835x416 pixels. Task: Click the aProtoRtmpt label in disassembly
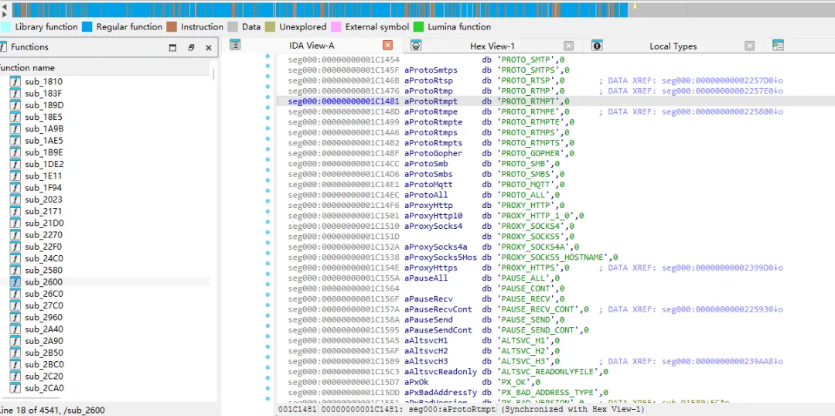[431, 101]
